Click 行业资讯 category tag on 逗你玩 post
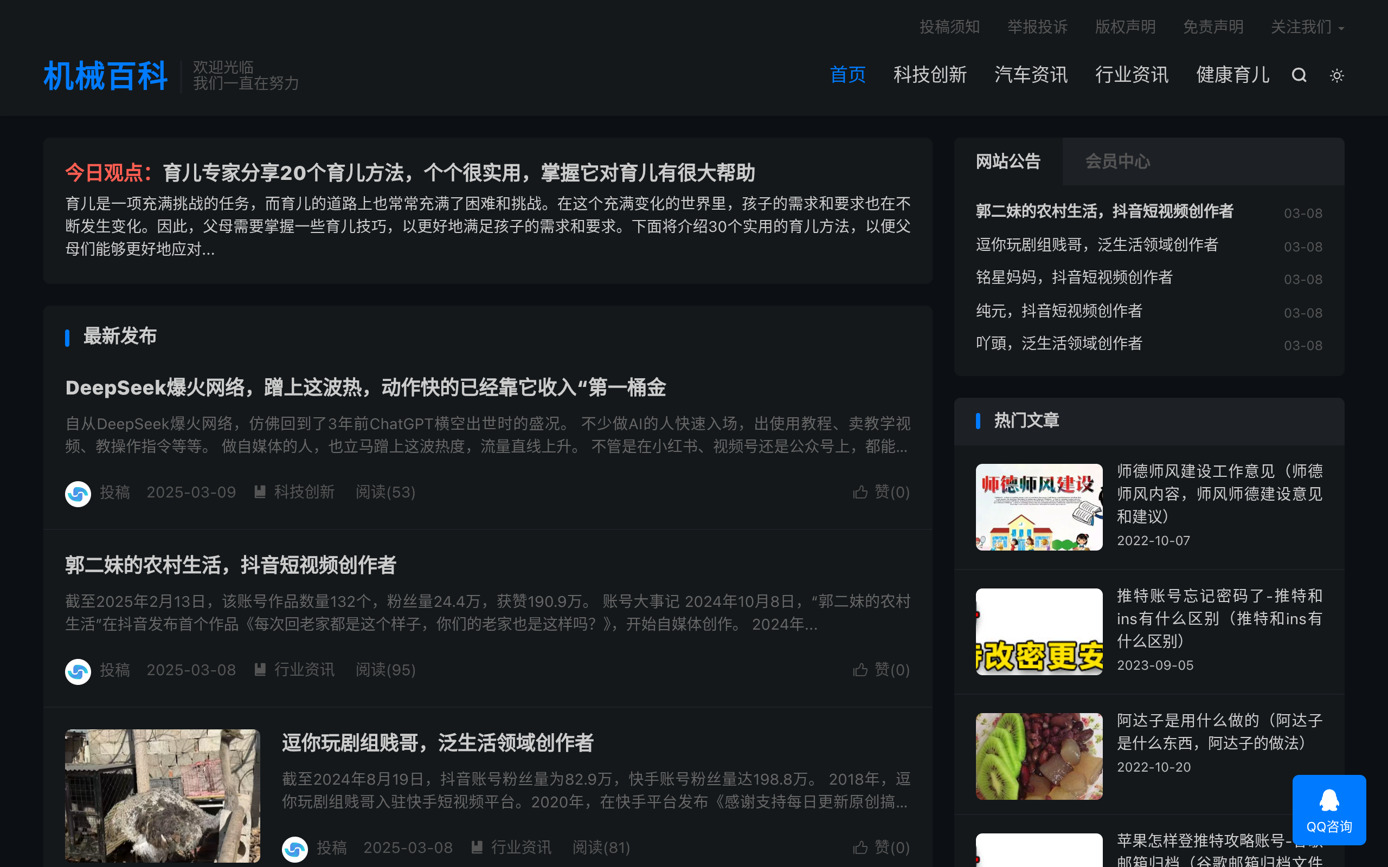The height and width of the screenshot is (867, 1388). 521,847
